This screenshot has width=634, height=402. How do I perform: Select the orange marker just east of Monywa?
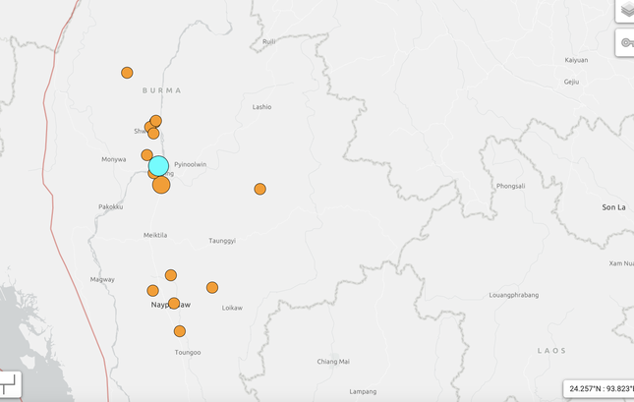coord(146,155)
